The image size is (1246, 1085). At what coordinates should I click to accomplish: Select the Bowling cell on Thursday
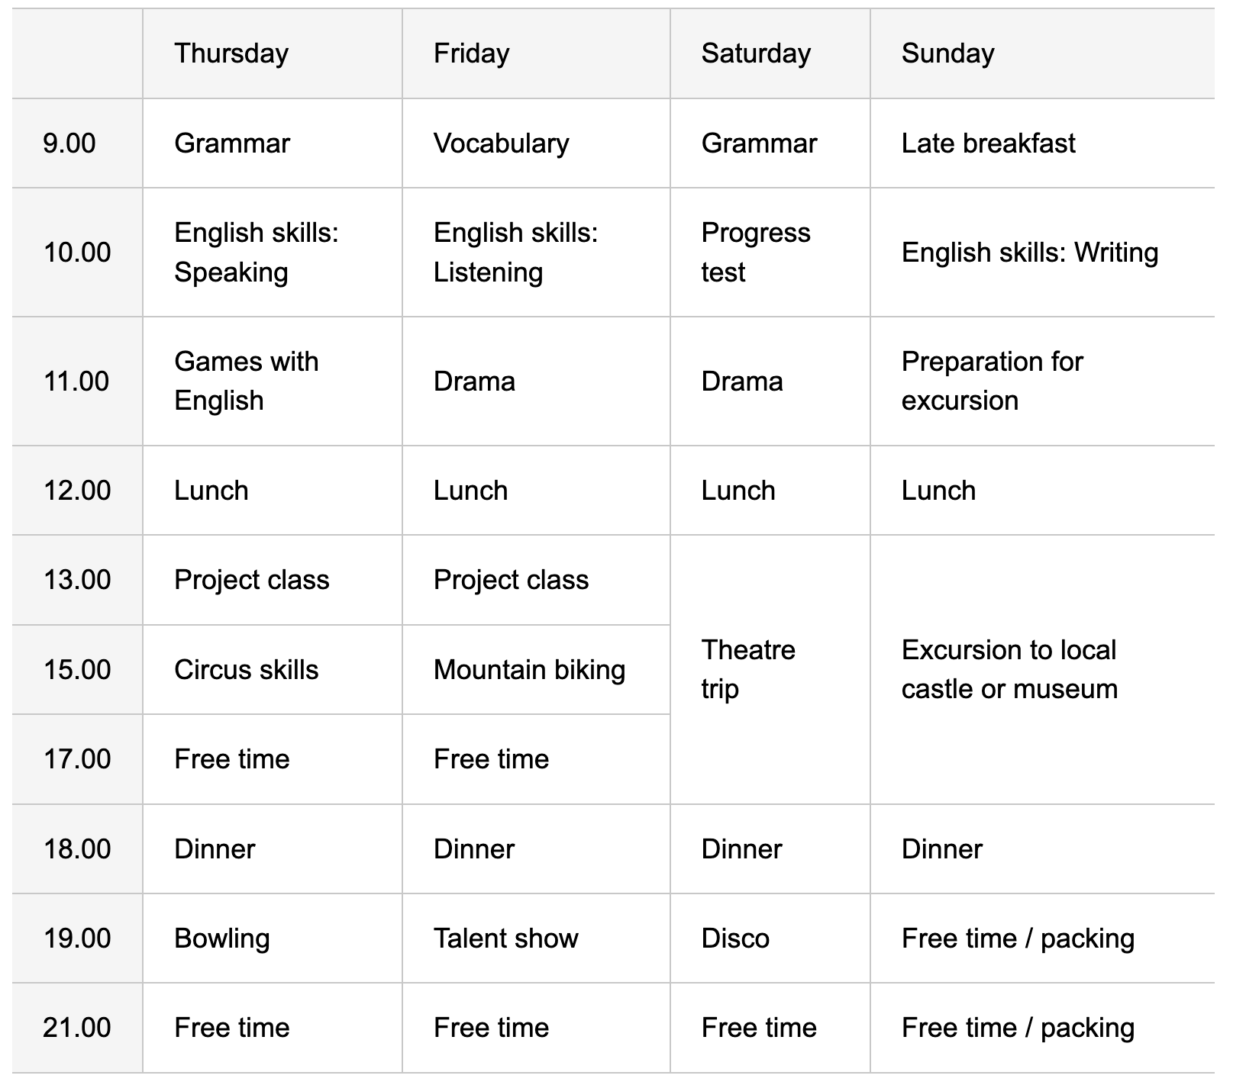tap(221, 939)
